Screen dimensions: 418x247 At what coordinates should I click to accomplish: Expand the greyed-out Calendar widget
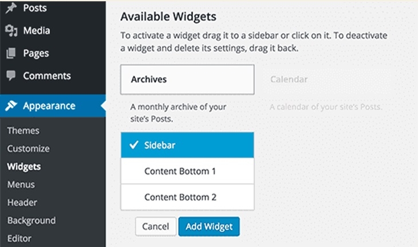pos(289,79)
